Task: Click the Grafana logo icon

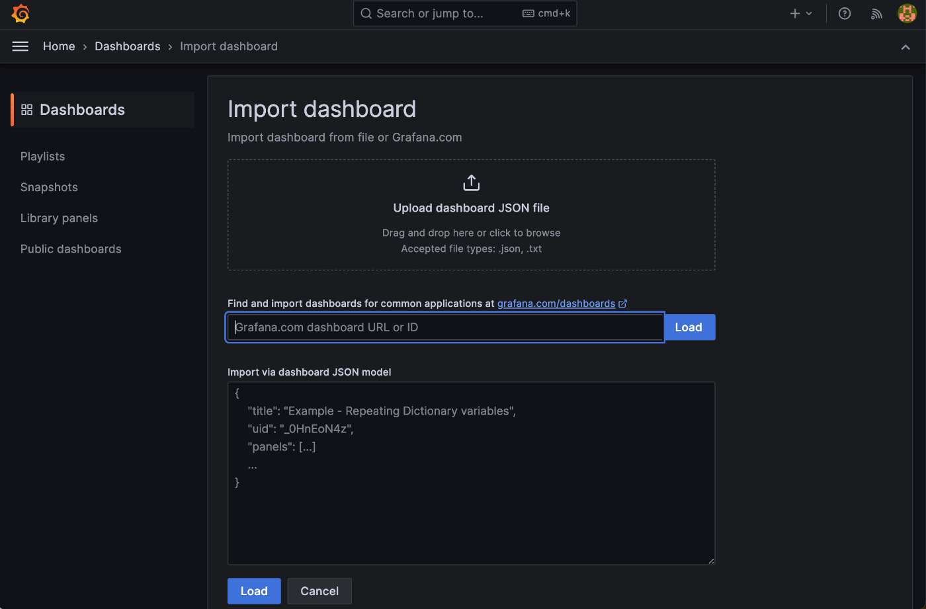Action: point(21,13)
